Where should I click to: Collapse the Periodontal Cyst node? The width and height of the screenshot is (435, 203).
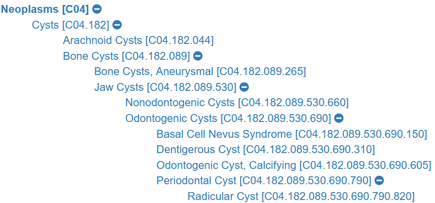(379, 180)
